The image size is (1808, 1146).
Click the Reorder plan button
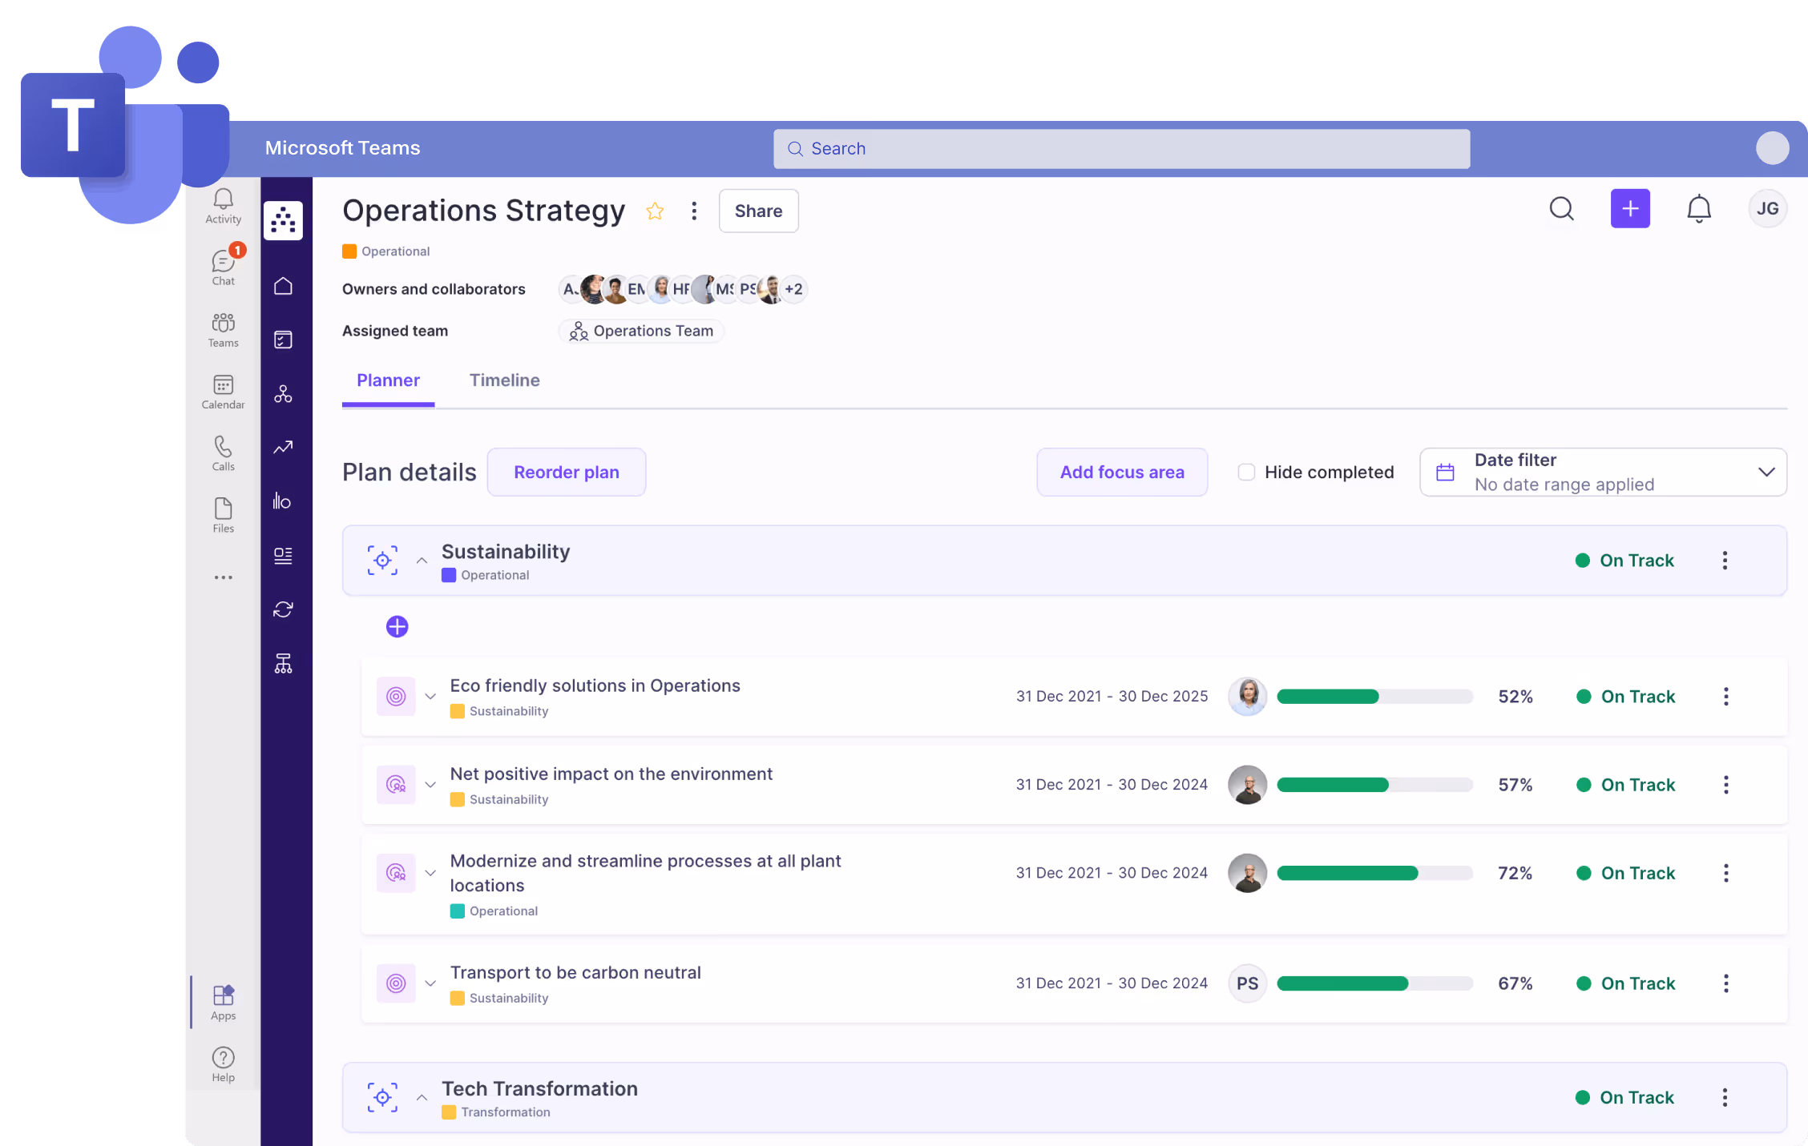tap(566, 472)
